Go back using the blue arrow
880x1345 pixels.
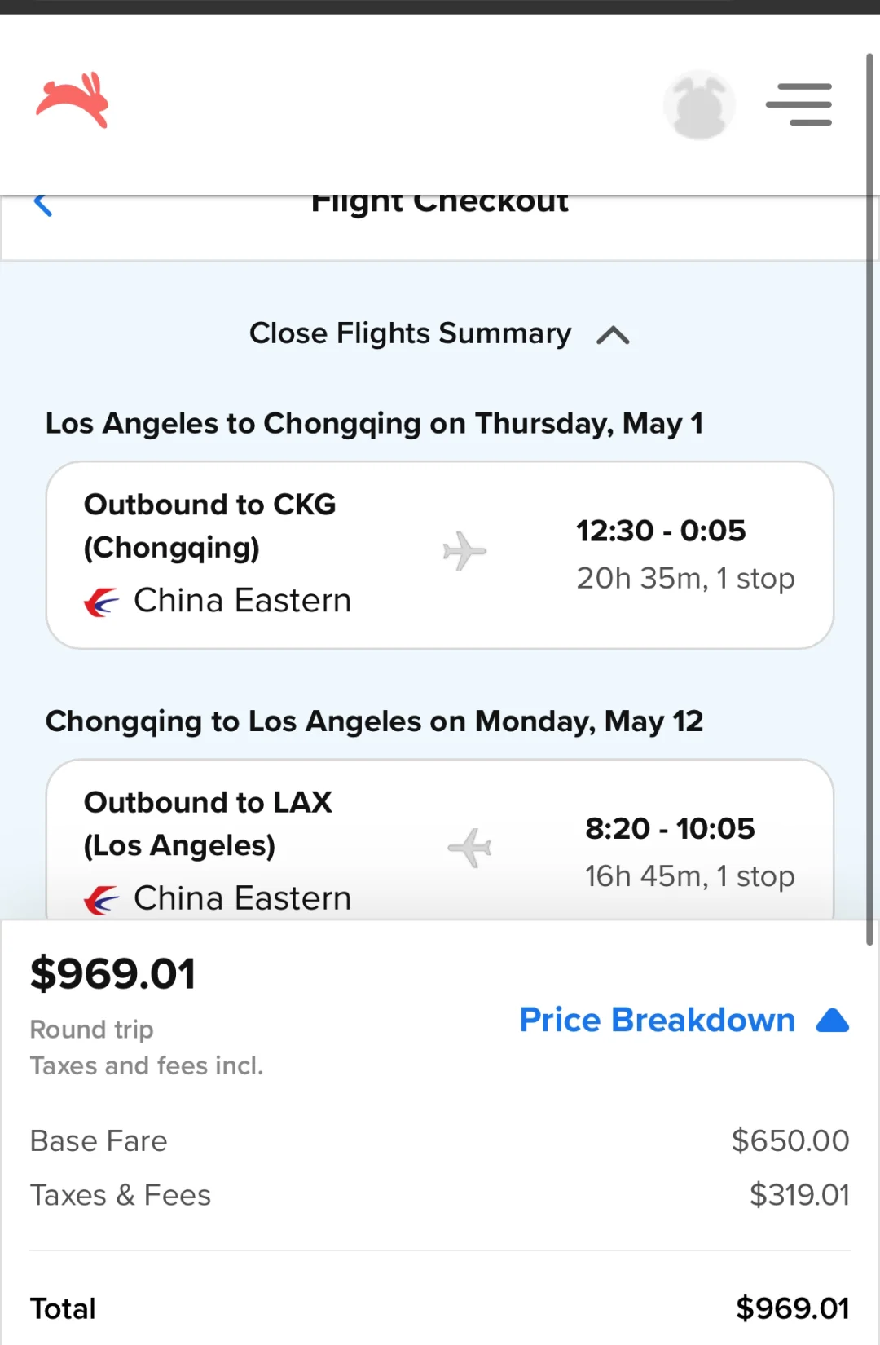click(x=43, y=205)
